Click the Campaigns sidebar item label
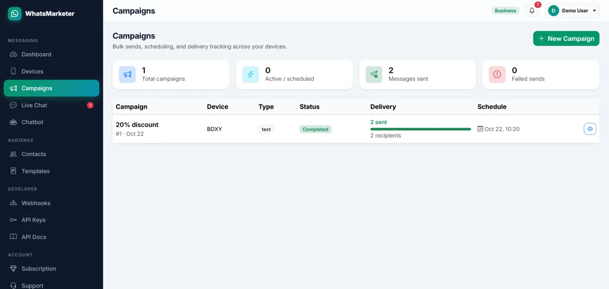Screen dimensions: 609x289 click(x=37, y=88)
